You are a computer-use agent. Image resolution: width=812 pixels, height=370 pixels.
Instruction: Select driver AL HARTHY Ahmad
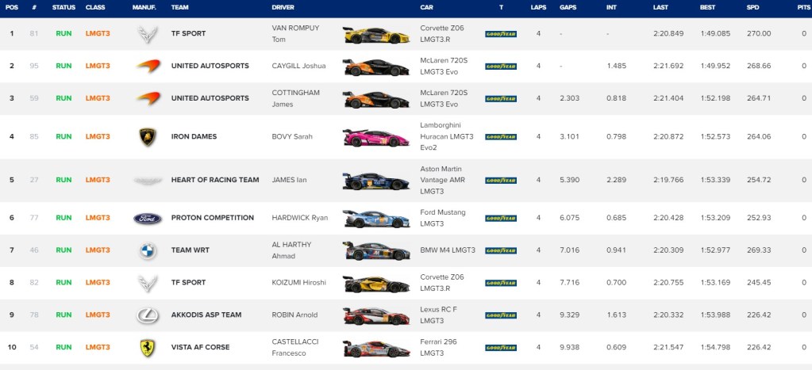pyautogui.click(x=291, y=250)
